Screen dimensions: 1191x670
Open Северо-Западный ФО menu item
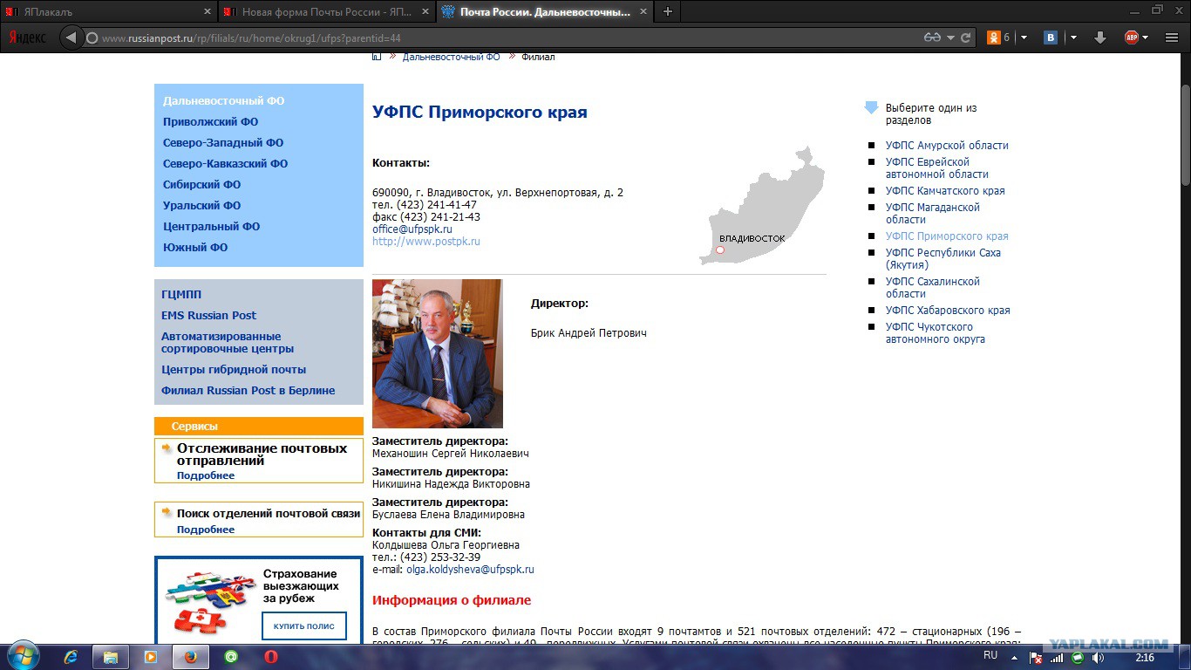pyautogui.click(x=223, y=143)
